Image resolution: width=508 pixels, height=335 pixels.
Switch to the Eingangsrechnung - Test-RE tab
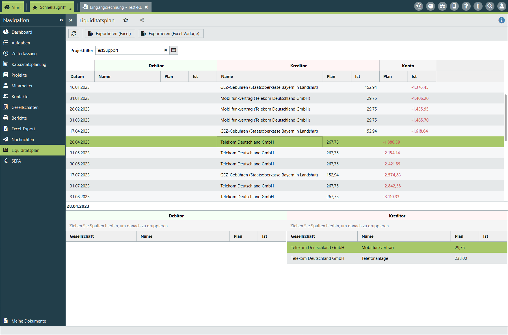click(x=116, y=7)
